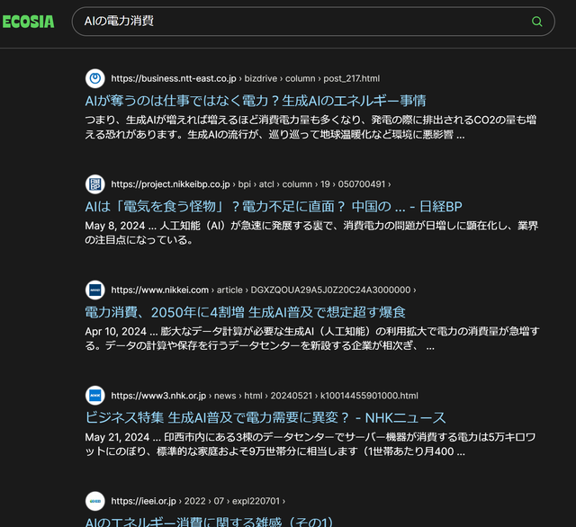The width and height of the screenshot is (576, 527).
Task: Click snippet text starting Apr 10, 2024
Action: 312,338
